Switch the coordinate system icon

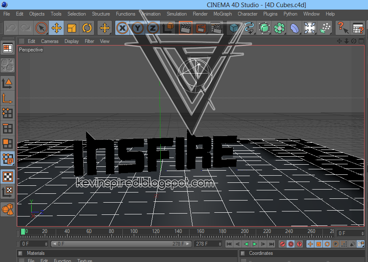pos(168,28)
